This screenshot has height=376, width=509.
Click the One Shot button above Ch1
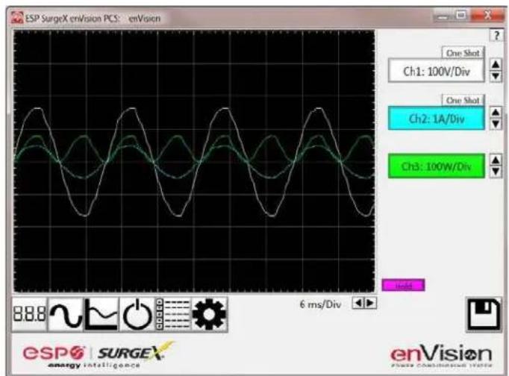[x=463, y=53]
